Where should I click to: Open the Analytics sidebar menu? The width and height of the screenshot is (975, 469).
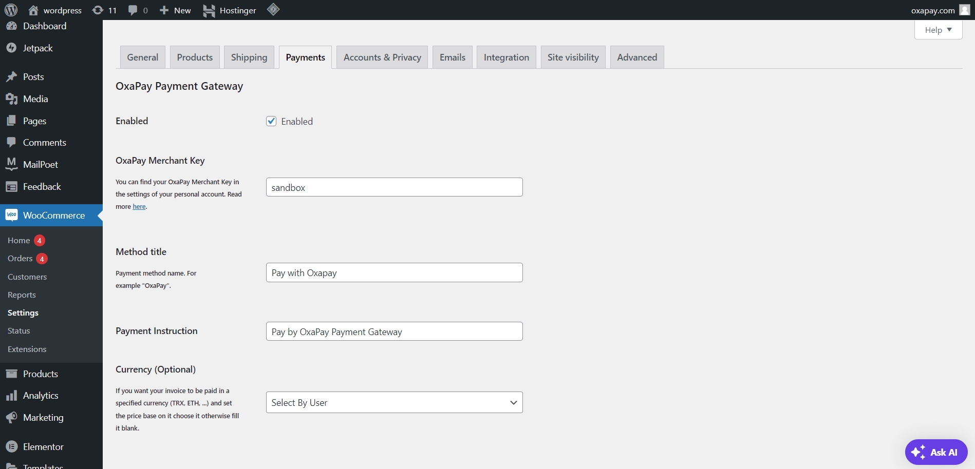[x=41, y=396]
